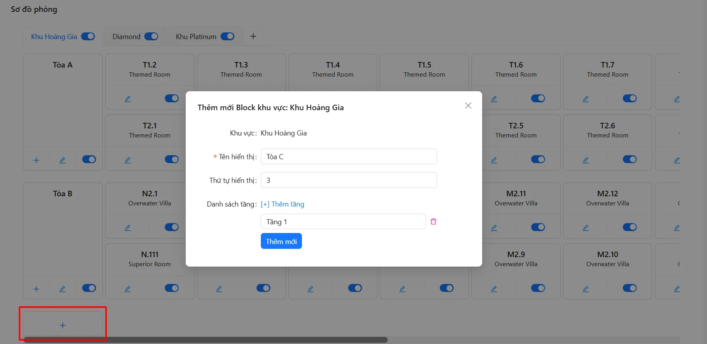Image resolution: width=707 pixels, height=344 pixels.
Task: Open the Khu Platinum tab
Action: (x=196, y=37)
